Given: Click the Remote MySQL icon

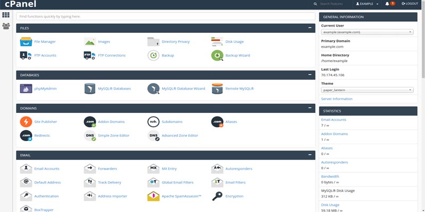Looking at the screenshot, I should 217,89.
